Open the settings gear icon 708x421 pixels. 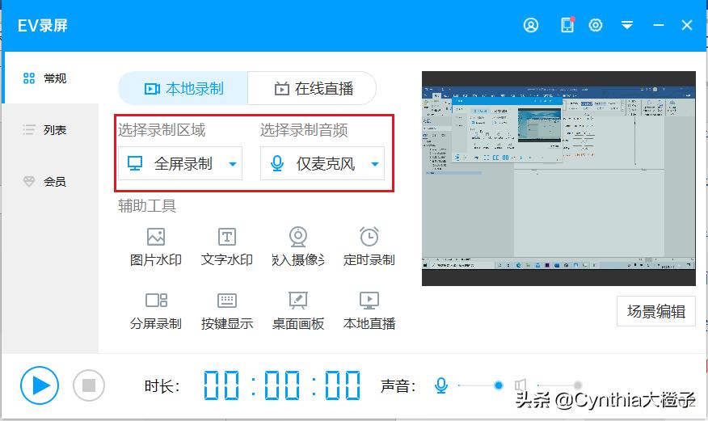click(596, 25)
